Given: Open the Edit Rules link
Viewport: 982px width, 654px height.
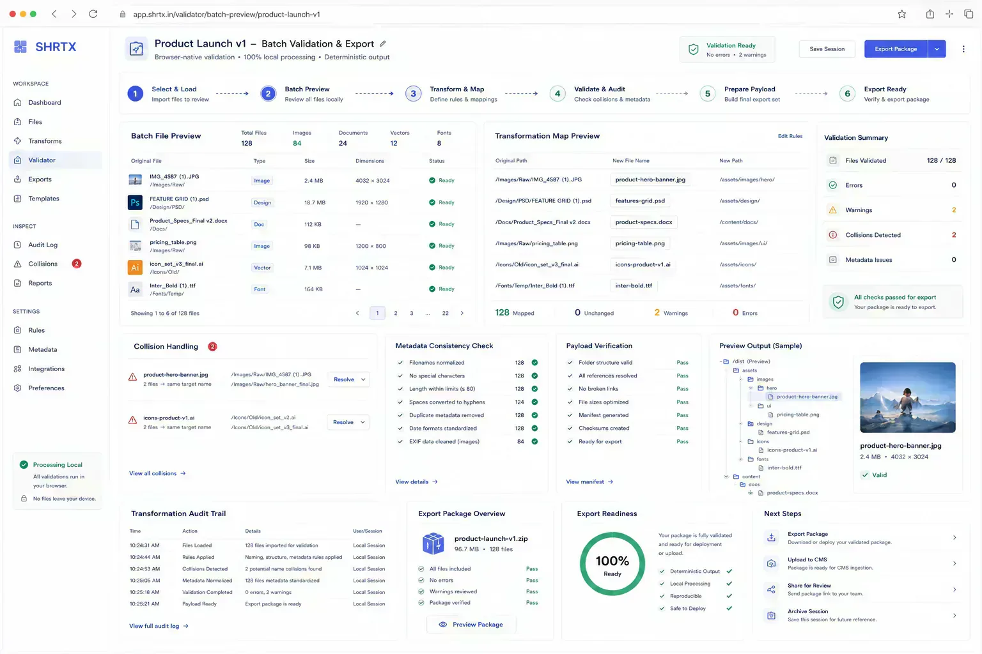Looking at the screenshot, I should coord(790,136).
